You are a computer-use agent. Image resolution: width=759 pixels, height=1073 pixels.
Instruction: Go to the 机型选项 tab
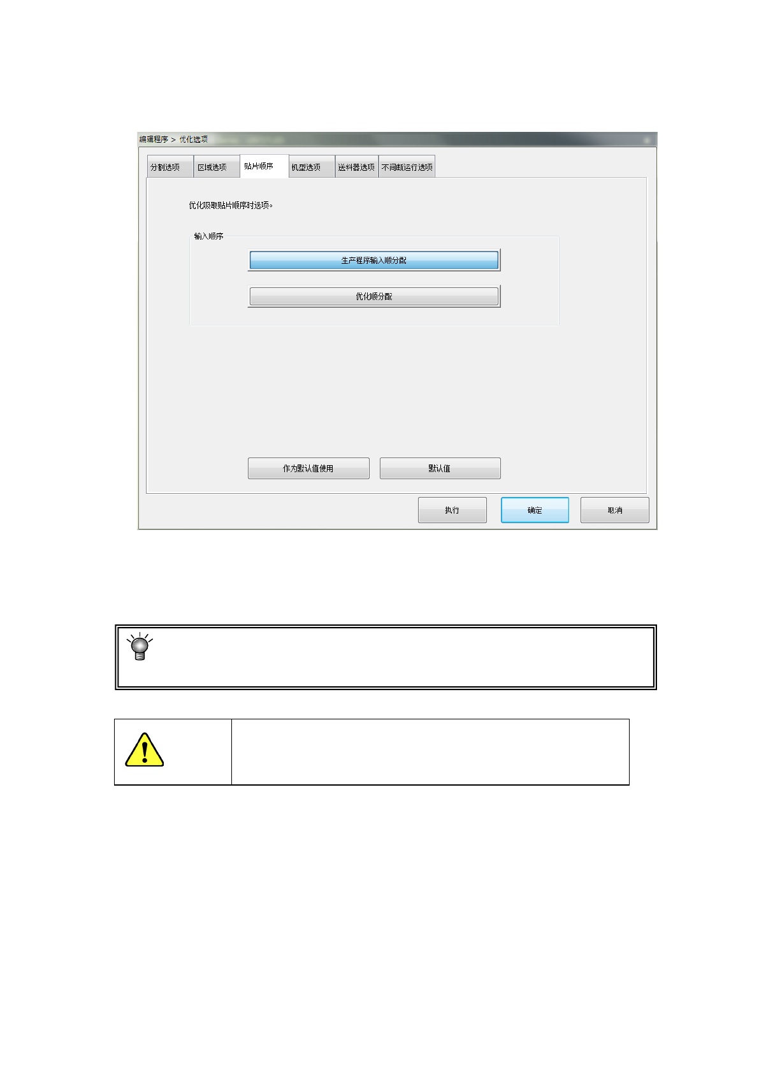click(x=311, y=167)
